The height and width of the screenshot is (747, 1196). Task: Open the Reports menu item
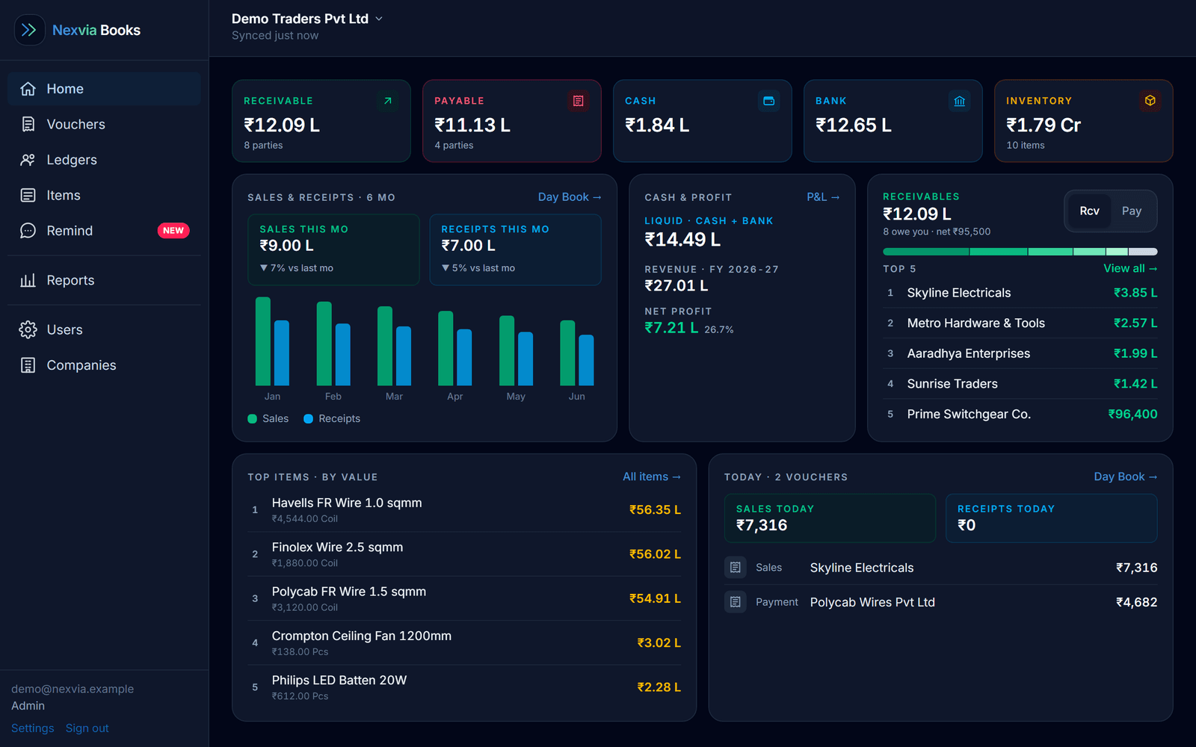pos(104,280)
